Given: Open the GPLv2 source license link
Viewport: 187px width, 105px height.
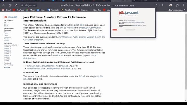Looking at the screenshot, I should tap(82, 76).
